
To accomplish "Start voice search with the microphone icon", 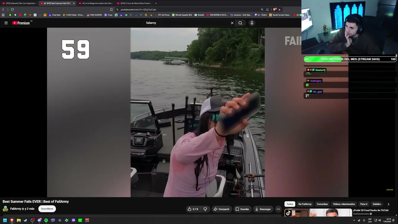I will click(252, 23).
